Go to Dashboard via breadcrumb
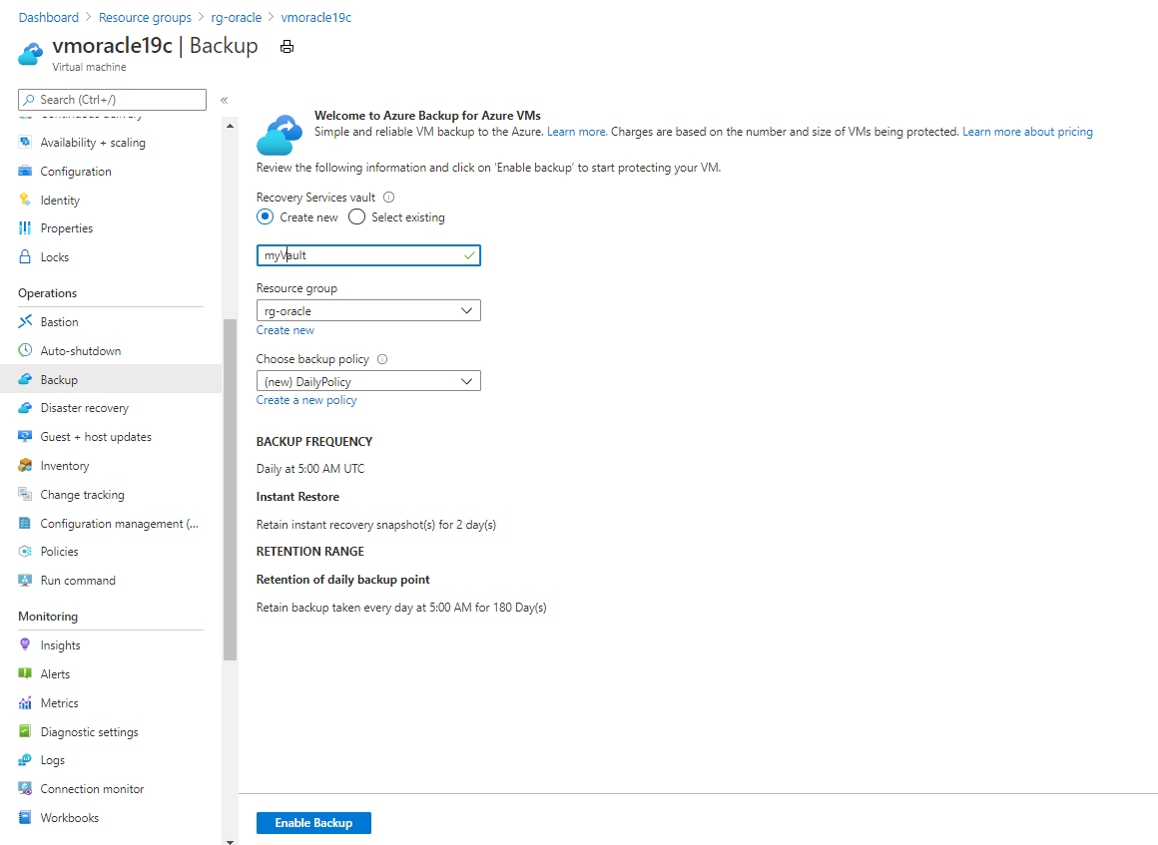 [48, 16]
